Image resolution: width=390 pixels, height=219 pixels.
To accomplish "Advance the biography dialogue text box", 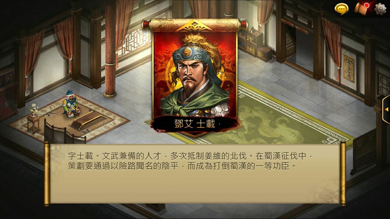I will pos(195,174).
